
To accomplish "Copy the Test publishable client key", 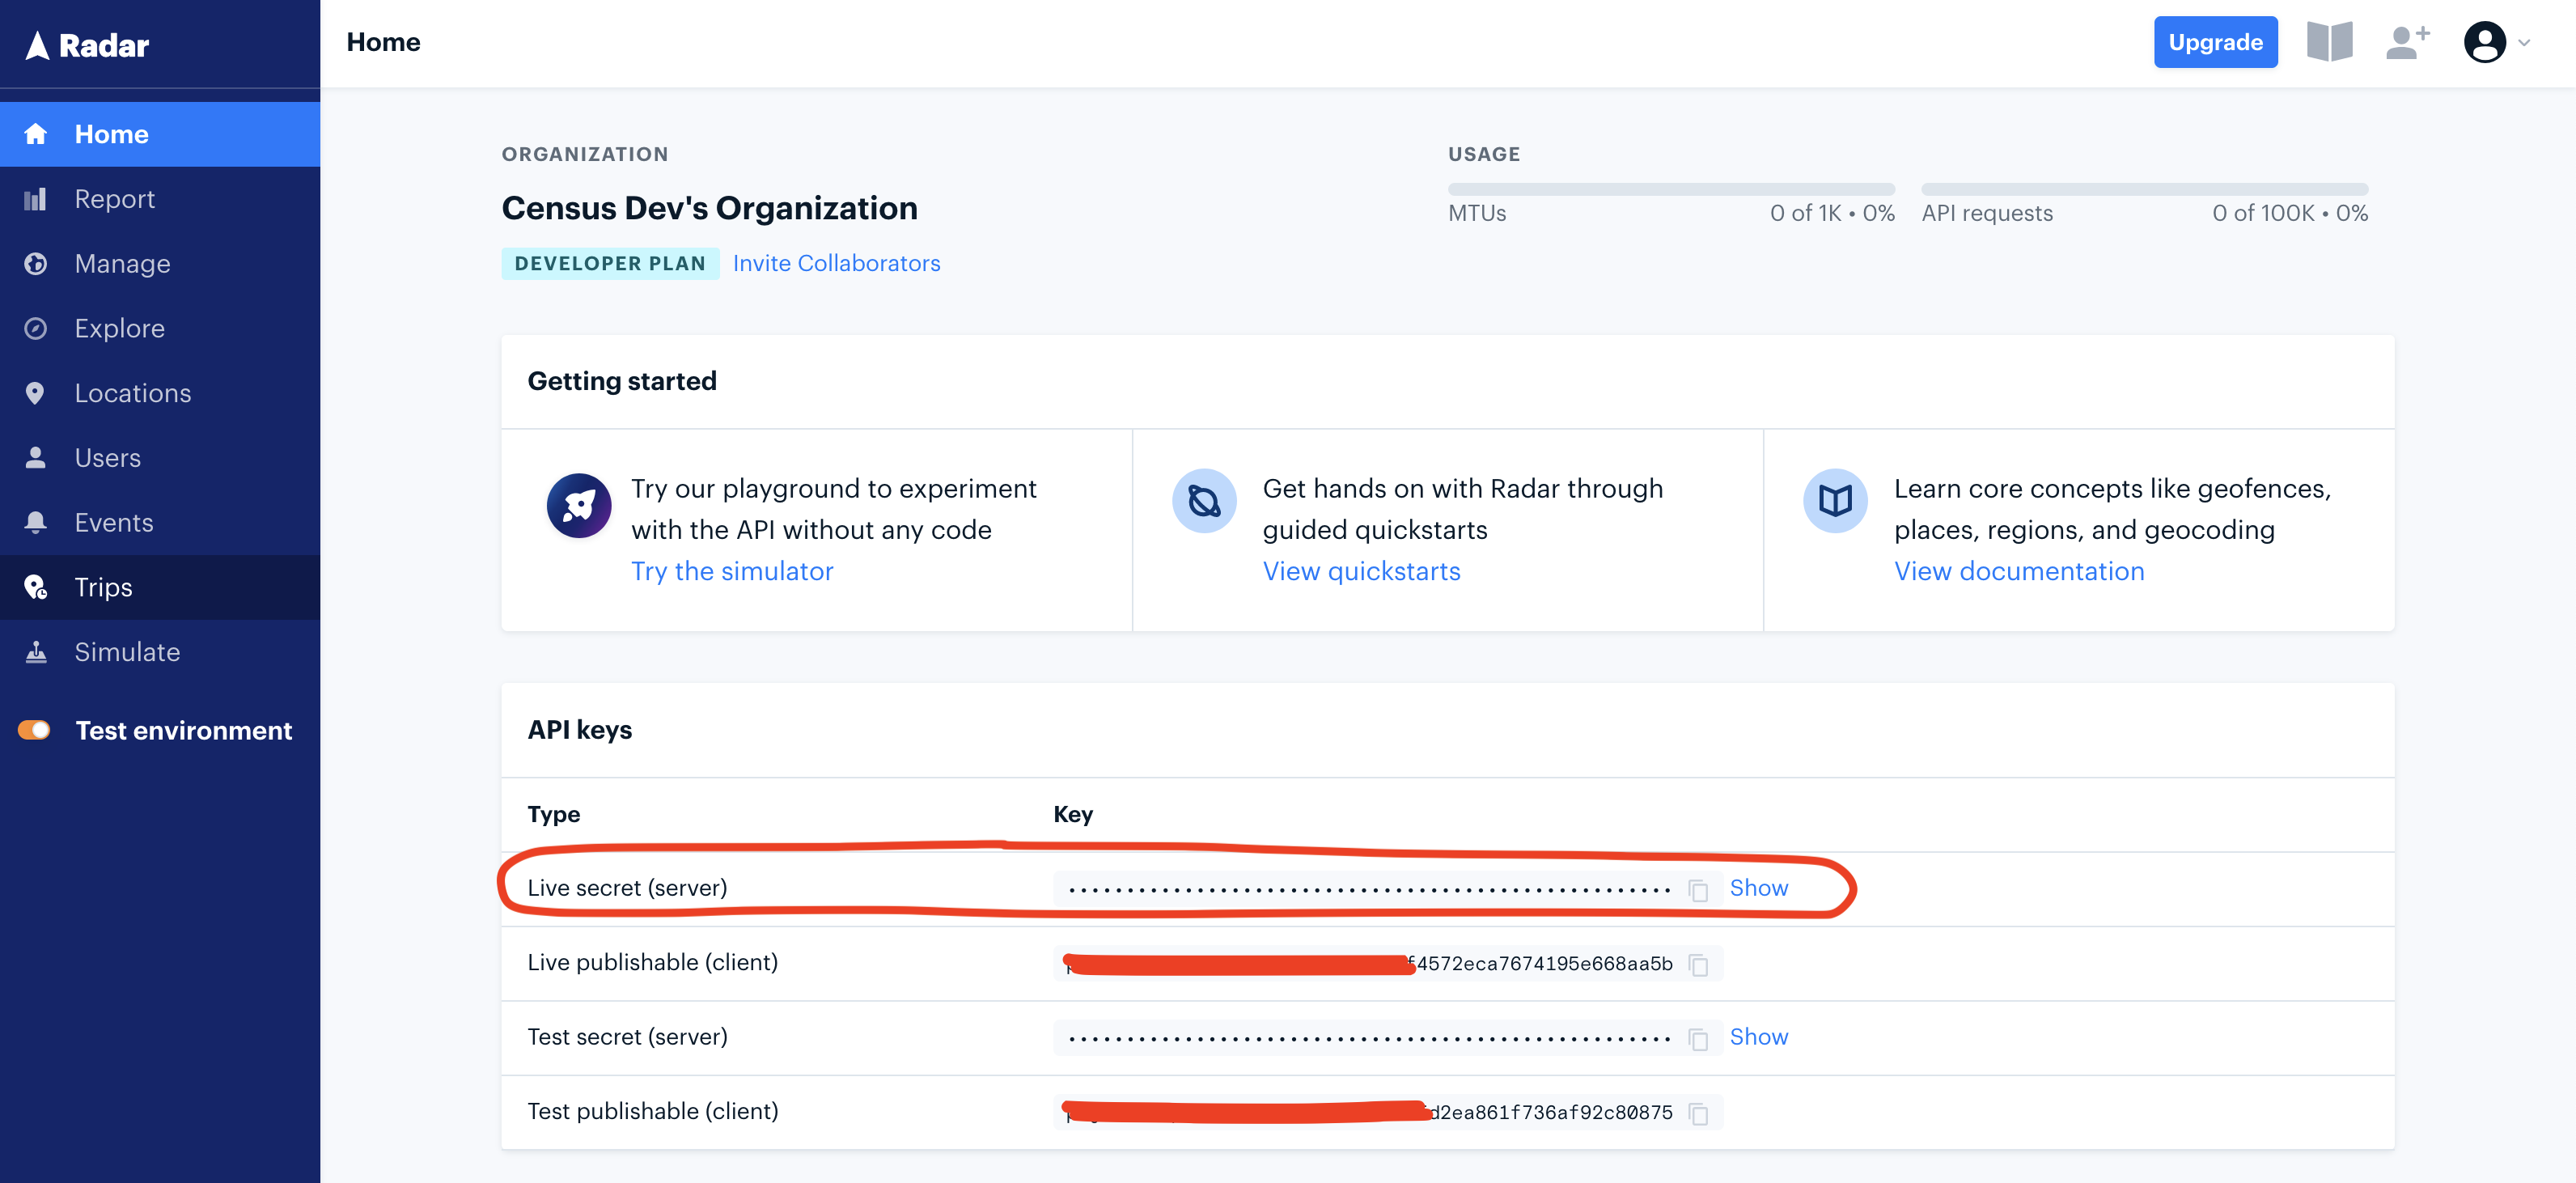I will 1697,1113.
